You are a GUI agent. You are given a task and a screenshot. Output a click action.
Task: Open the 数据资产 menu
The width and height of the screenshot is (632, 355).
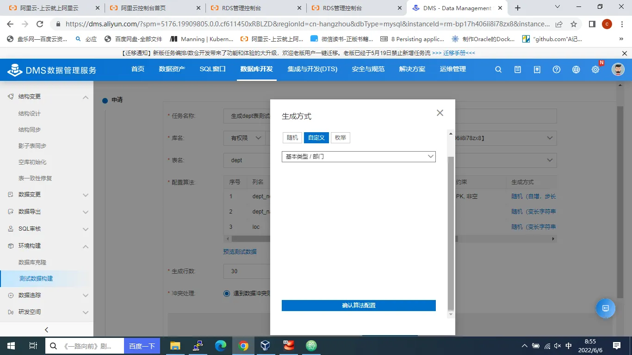[172, 69]
